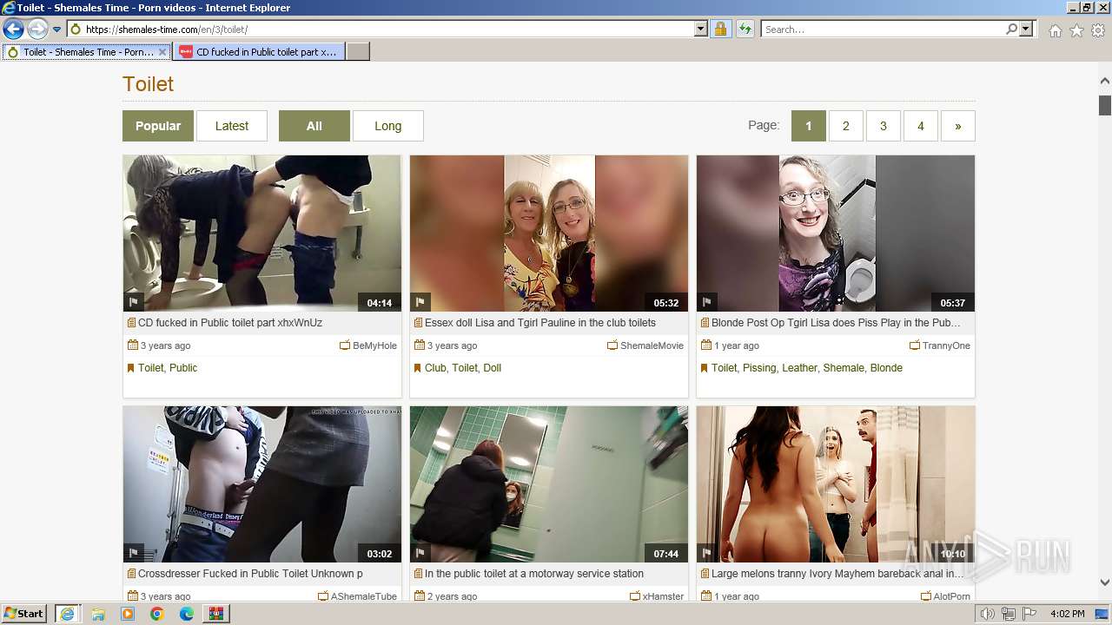This screenshot has height=625, width=1112.
Task: Click the 4:02 PM system clock
Action: pyautogui.click(x=1067, y=614)
